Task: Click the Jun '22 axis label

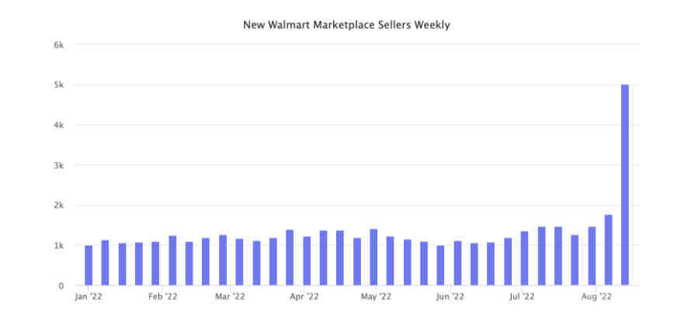Action: click(450, 296)
